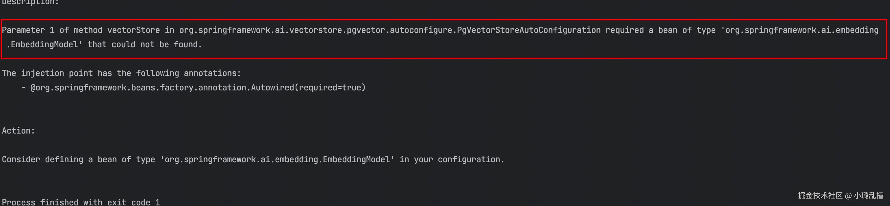890x206 pixels.
Task: Click "The injection point has the following annotations:"
Action: [121, 73]
